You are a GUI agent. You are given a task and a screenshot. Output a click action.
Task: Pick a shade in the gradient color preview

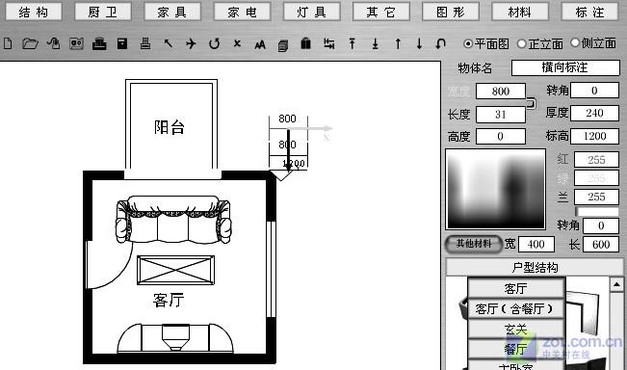(x=496, y=189)
